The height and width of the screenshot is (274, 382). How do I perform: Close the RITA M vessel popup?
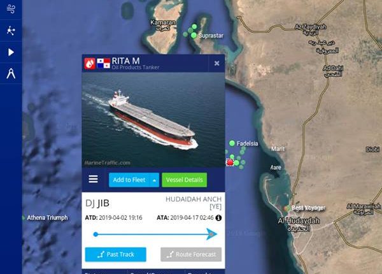click(x=216, y=63)
